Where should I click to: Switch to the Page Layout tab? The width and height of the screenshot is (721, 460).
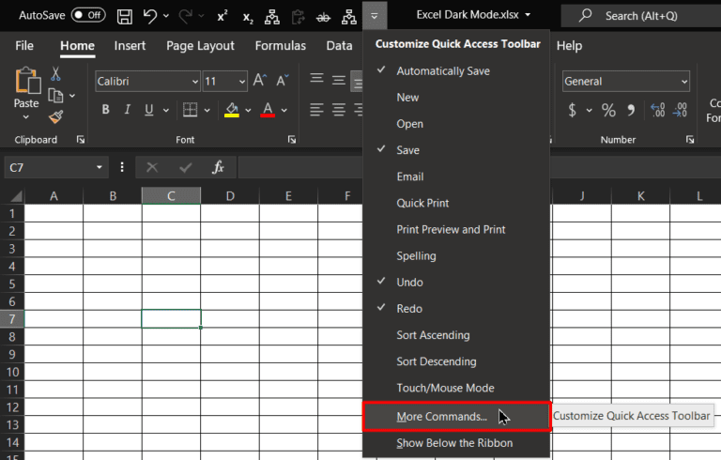(200, 46)
